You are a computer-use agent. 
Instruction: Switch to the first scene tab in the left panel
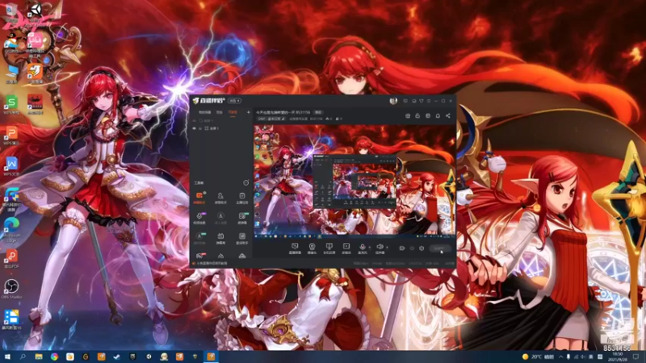coord(205,112)
